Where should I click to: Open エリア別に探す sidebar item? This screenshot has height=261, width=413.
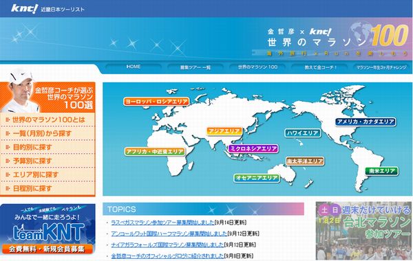point(47,174)
